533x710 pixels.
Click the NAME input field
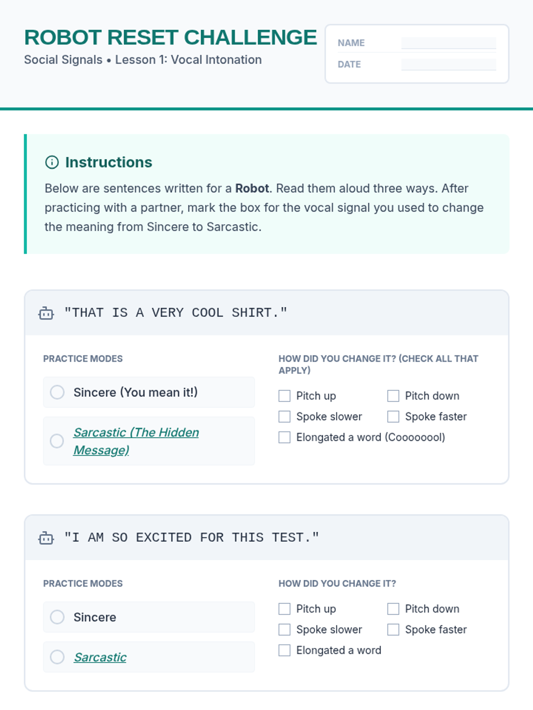click(x=449, y=43)
